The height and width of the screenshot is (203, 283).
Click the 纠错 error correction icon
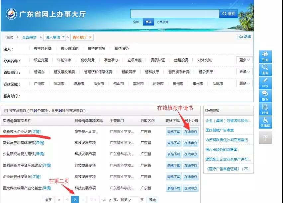coord(265,109)
